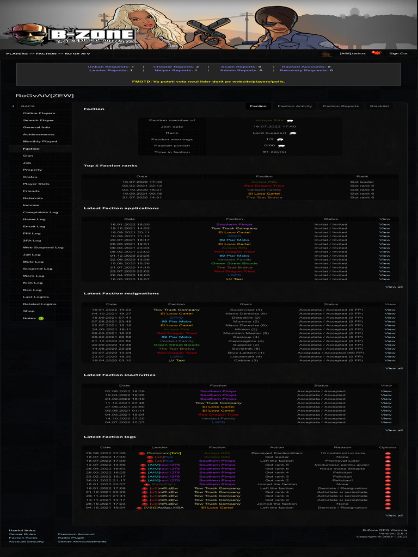Switch to the Faction Activity tab
The width and height of the screenshot is (418, 557).
coord(294,106)
